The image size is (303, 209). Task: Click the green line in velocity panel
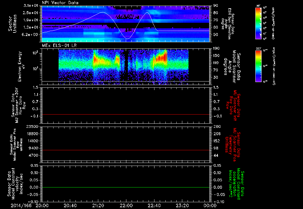(x=125, y=187)
